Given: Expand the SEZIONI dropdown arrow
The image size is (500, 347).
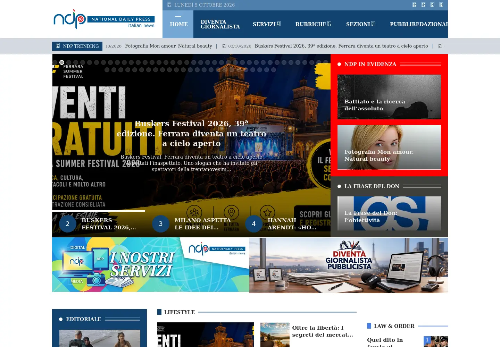Looking at the screenshot, I should click(373, 24).
